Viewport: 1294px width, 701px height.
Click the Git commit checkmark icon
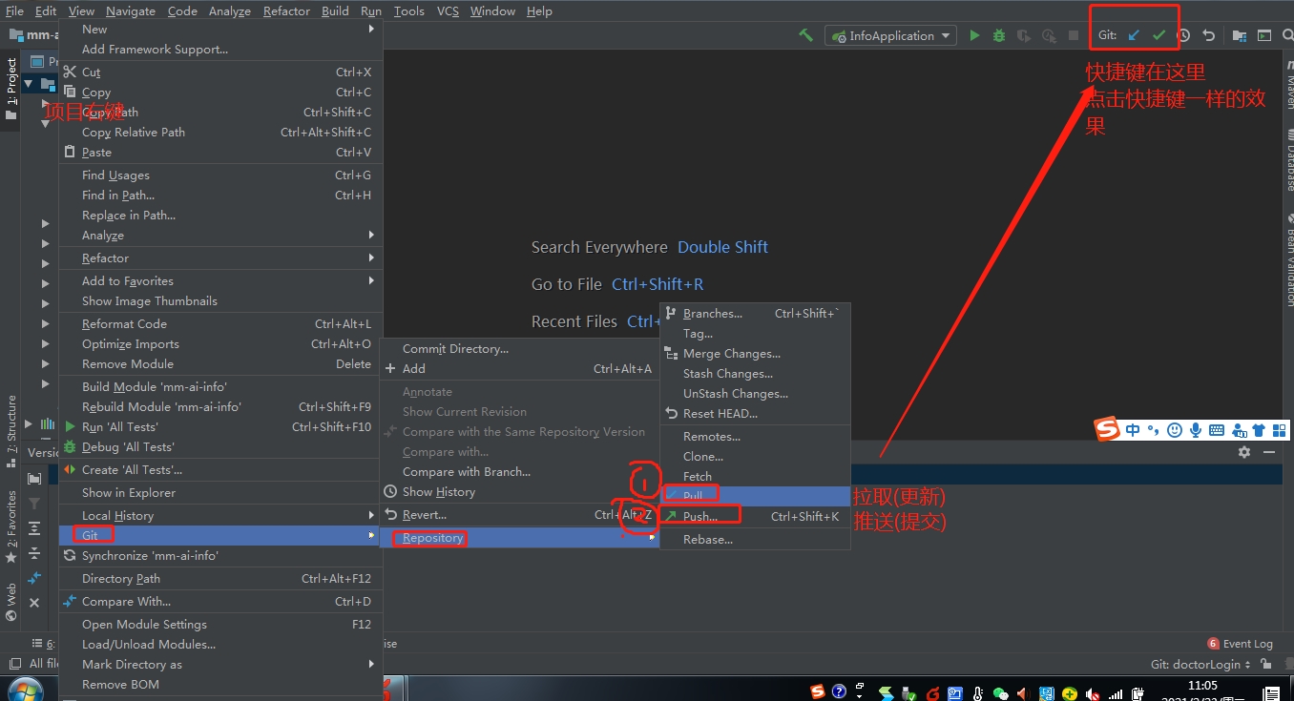coord(1158,35)
